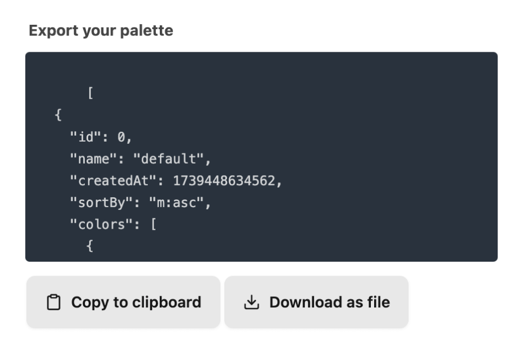Click the empty dark area on the right of the JSON block
Viewport: 529px width, 346px height.
[x=388, y=159]
